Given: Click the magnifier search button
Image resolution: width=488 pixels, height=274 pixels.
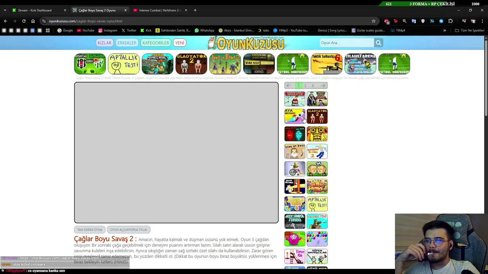Looking at the screenshot, I should point(379,43).
